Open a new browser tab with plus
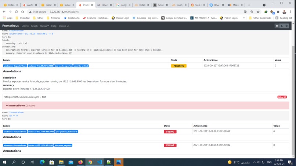The height and width of the screenshot is (166, 296). coord(249,5)
